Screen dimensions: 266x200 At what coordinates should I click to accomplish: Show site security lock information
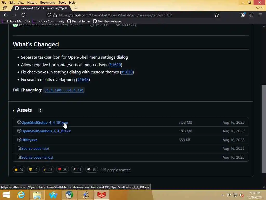click(55, 15)
